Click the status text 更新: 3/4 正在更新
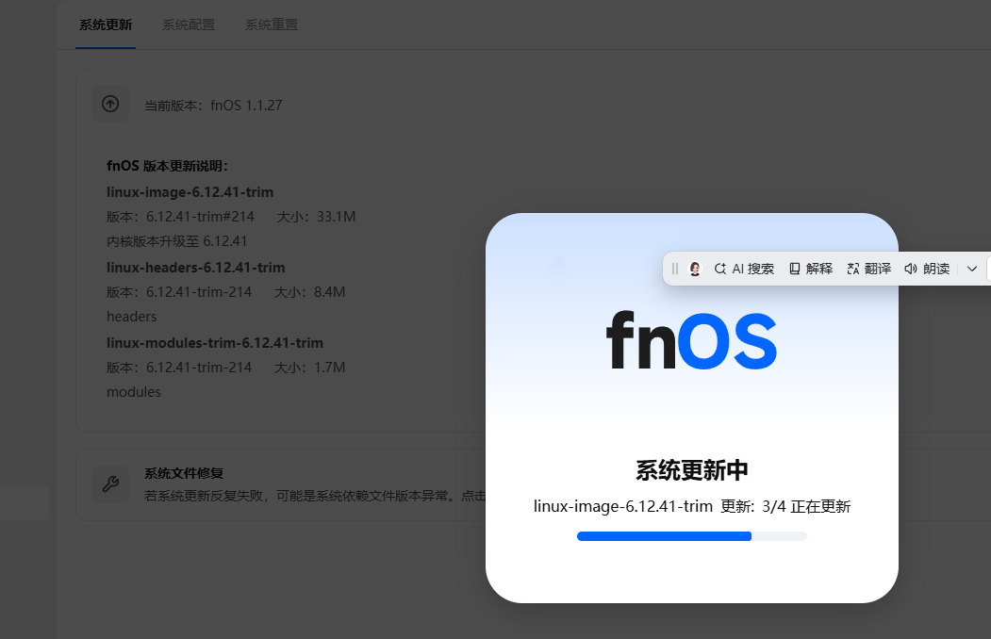The width and height of the screenshot is (991, 639). coord(785,506)
